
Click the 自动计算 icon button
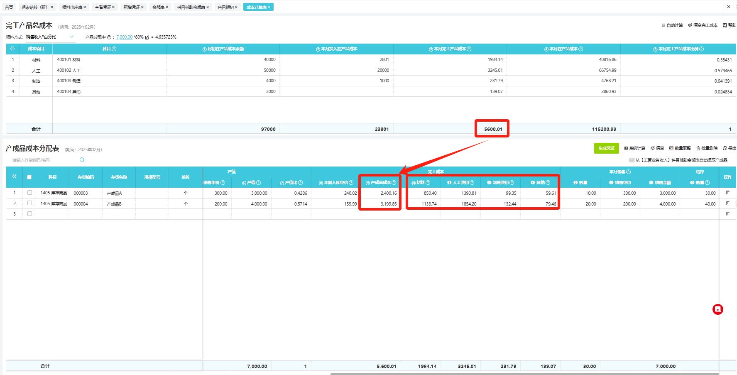pos(663,25)
